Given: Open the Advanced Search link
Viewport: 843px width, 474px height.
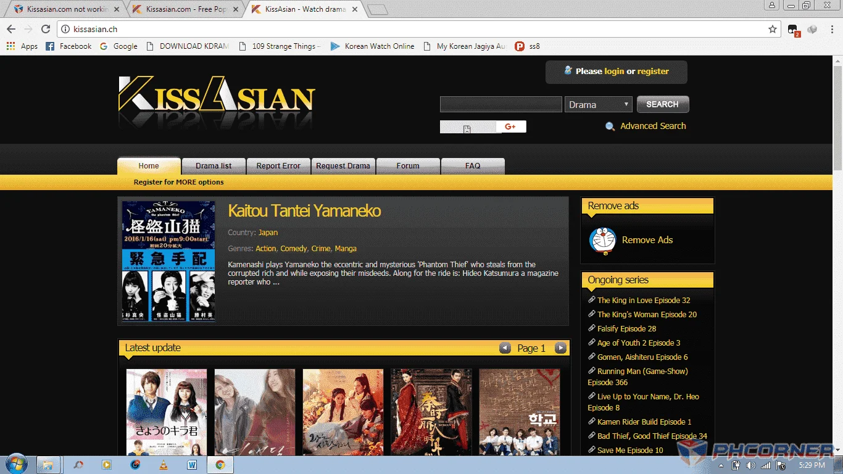Looking at the screenshot, I should (x=653, y=126).
